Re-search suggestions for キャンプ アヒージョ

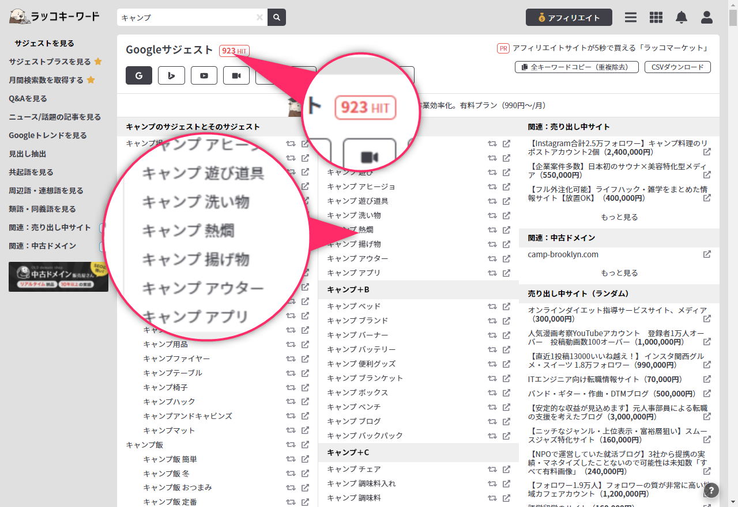click(x=492, y=186)
